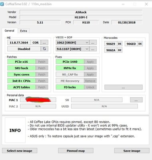Screen dimensions: 152x160
Task: Click the ACPI tables patch indicator
Action: point(22,87)
